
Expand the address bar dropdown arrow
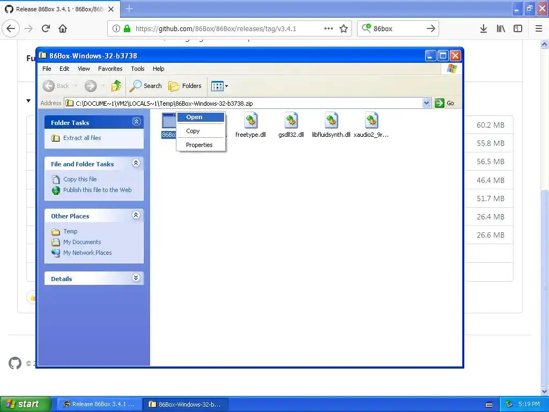[426, 103]
